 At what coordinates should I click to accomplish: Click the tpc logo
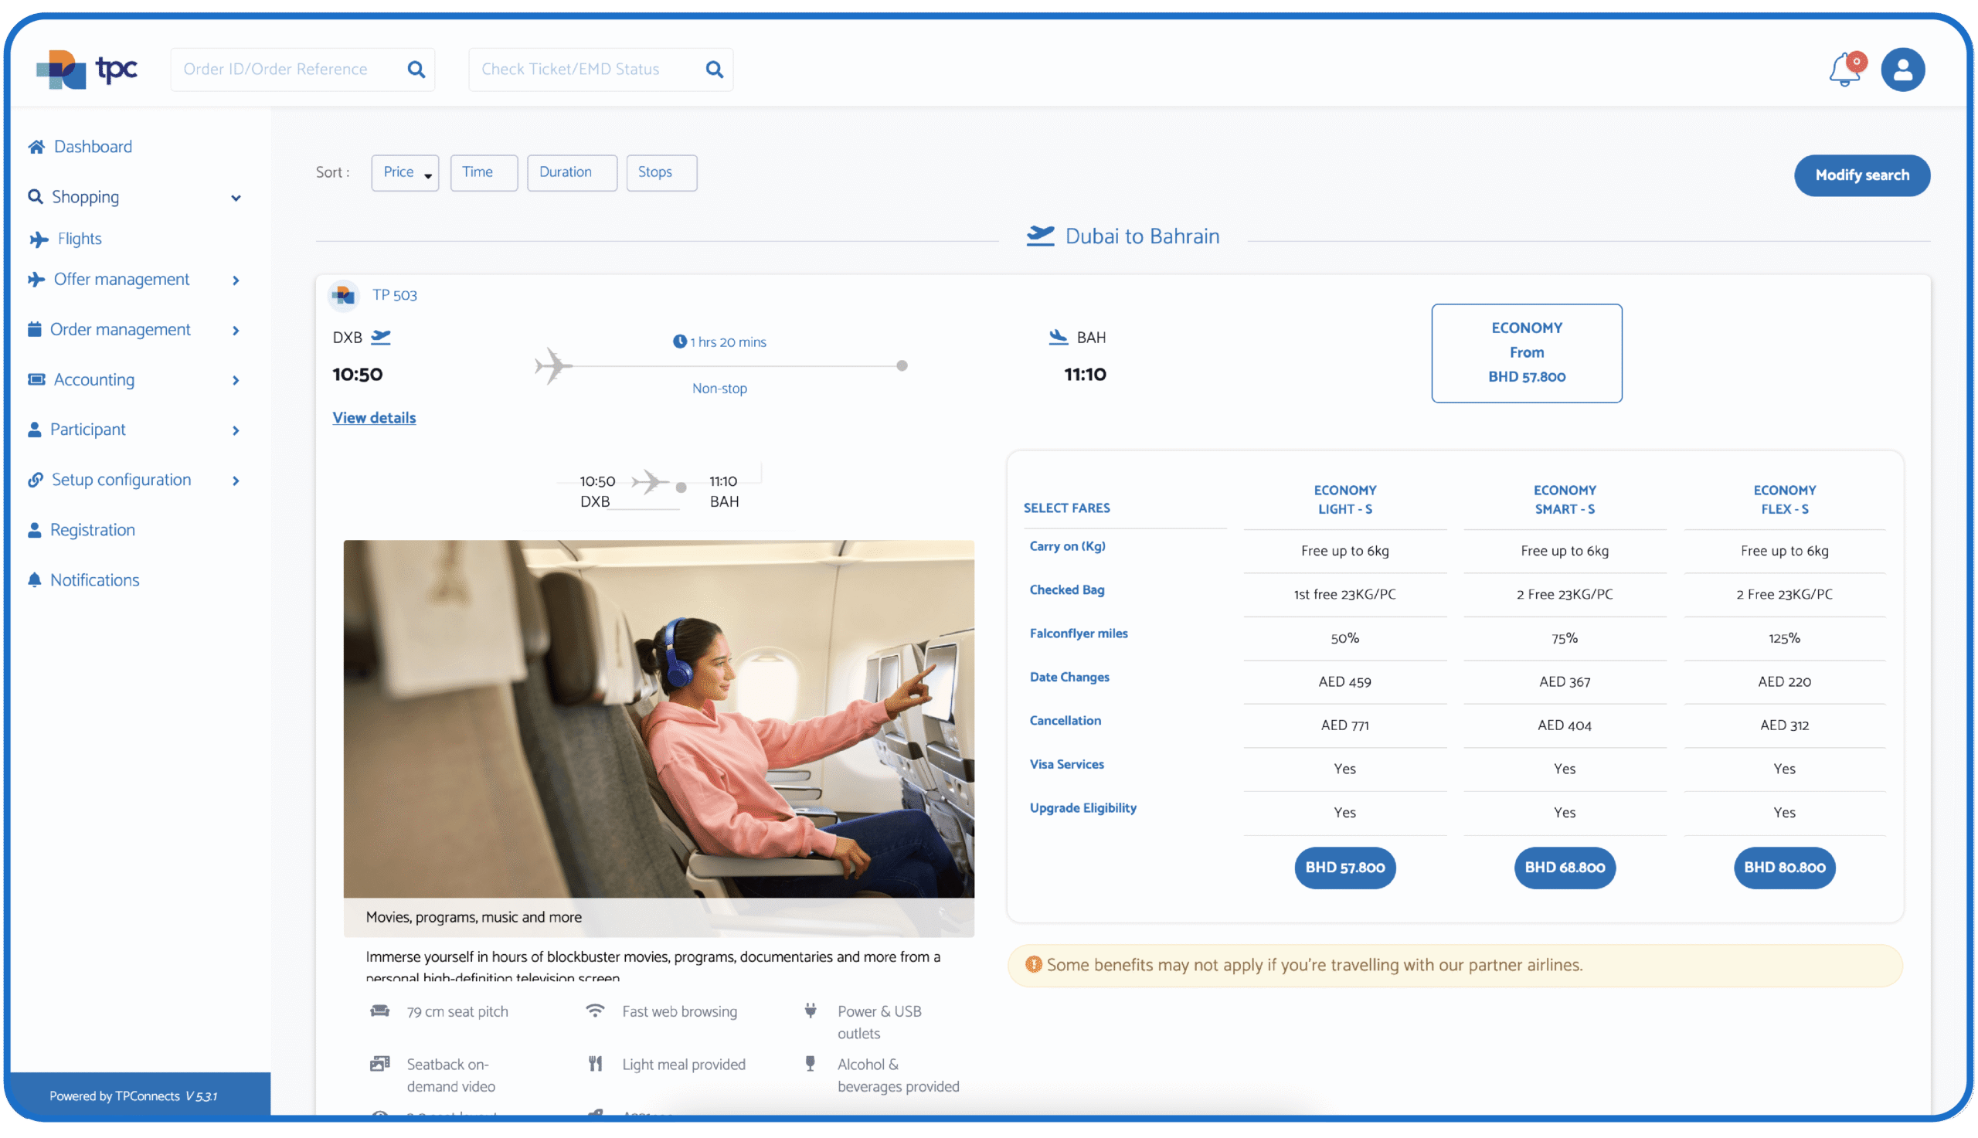point(87,70)
